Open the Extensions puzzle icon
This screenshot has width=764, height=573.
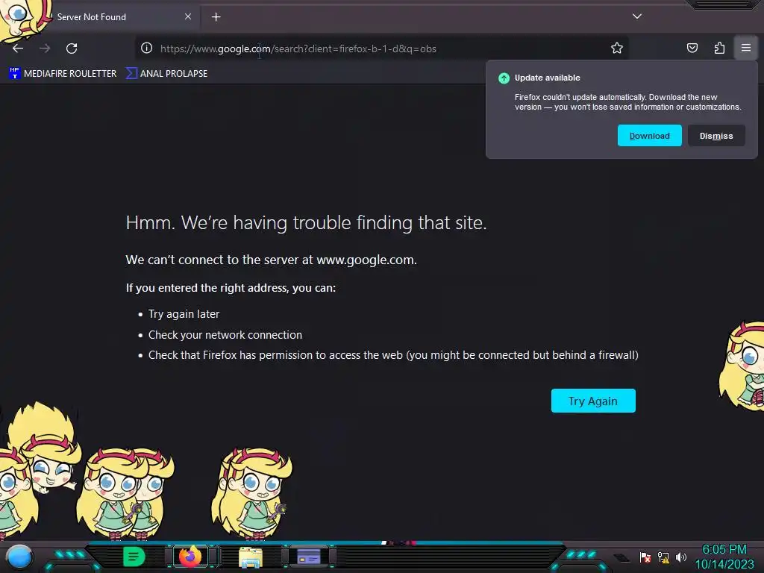[719, 48]
